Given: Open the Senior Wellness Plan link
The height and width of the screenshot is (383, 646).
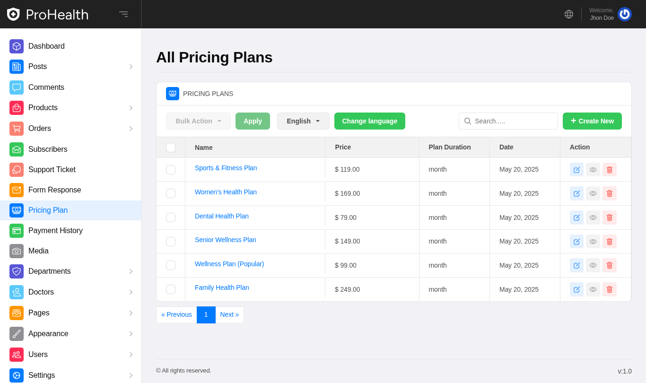Looking at the screenshot, I should coord(226,240).
